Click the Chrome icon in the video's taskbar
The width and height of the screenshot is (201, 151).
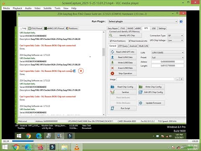tap(28, 136)
